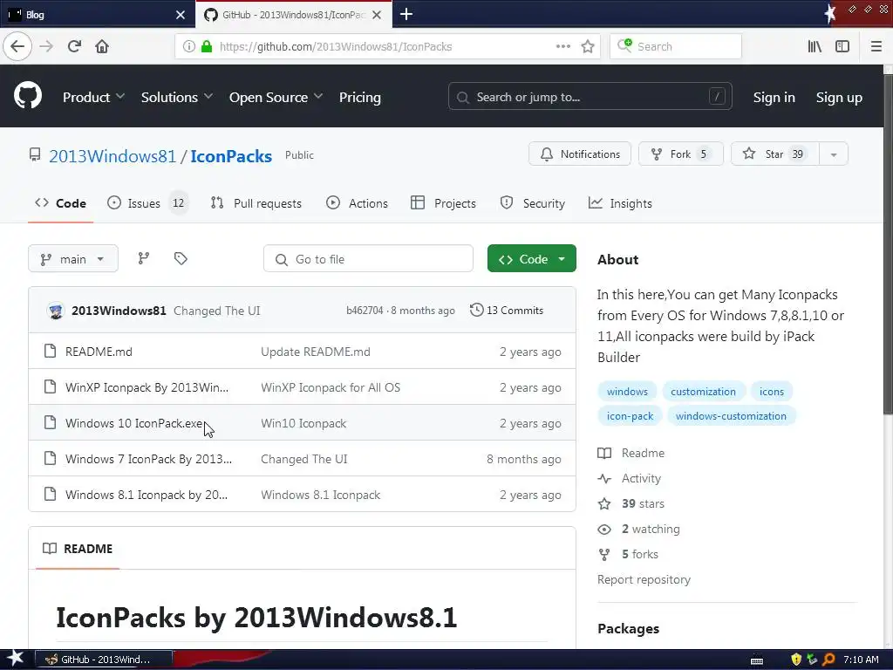Click the icon-pack topic tag

pyautogui.click(x=630, y=416)
